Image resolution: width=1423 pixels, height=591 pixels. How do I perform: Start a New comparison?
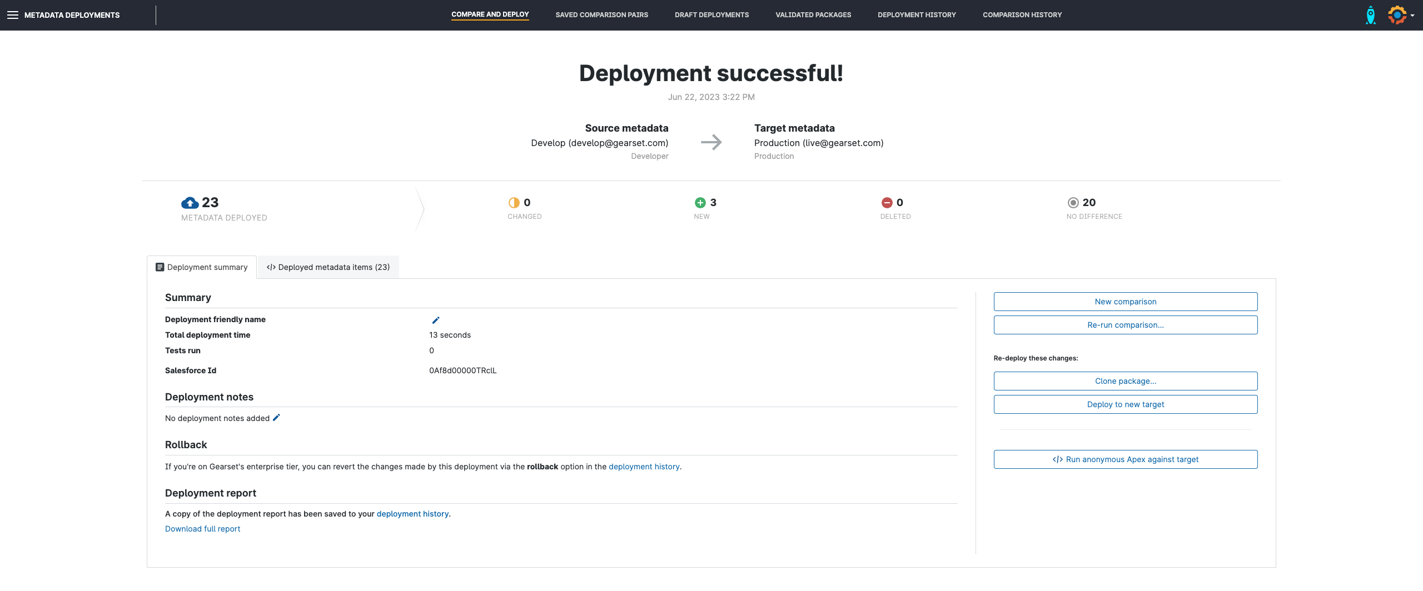pos(1125,302)
